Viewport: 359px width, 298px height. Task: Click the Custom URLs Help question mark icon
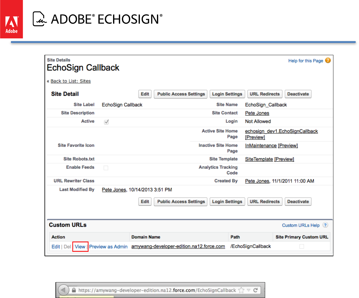325,225
